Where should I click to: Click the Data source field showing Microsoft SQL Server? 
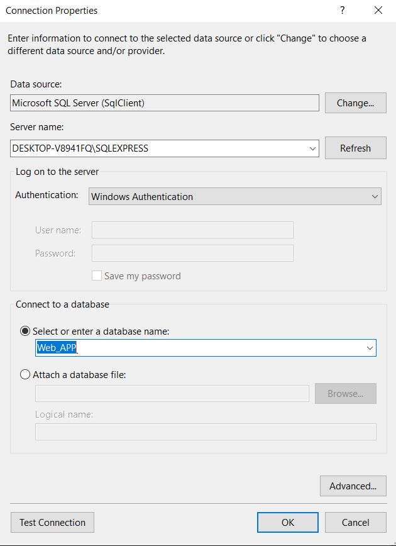tap(163, 103)
